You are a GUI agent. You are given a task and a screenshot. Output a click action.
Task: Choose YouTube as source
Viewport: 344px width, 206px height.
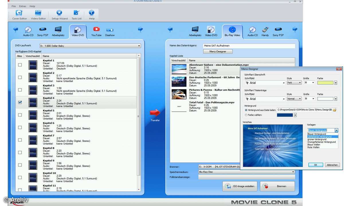pyautogui.click(x=96, y=31)
